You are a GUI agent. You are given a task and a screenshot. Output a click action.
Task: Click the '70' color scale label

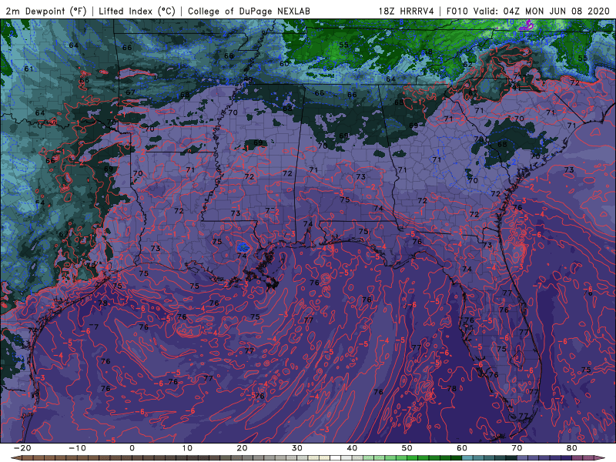[517, 448]
